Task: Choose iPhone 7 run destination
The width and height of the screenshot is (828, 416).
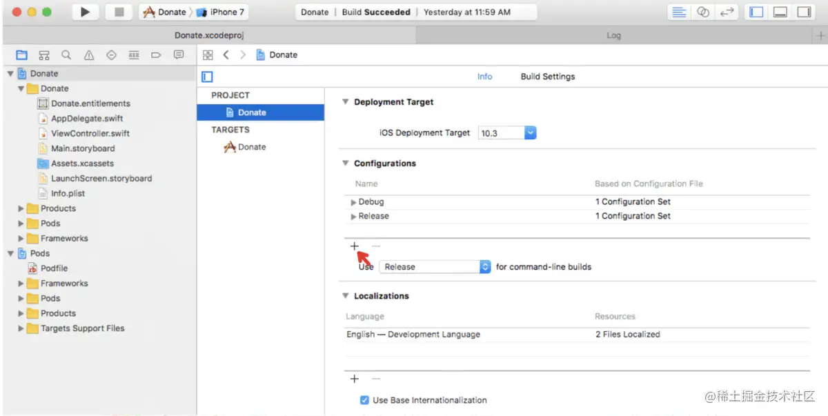Action: (x=219, y=12)
